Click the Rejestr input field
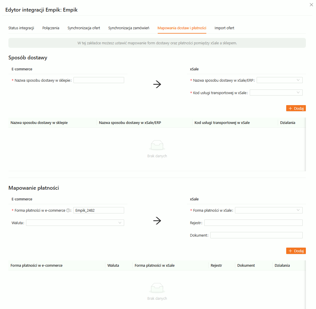 [x=253, y=223]
